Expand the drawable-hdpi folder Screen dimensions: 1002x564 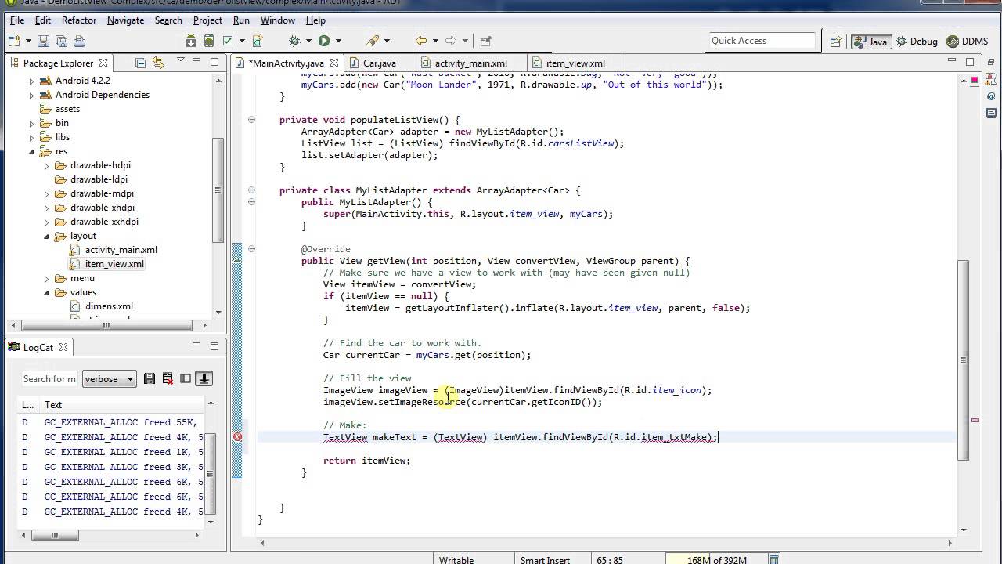tap(46, 165)
